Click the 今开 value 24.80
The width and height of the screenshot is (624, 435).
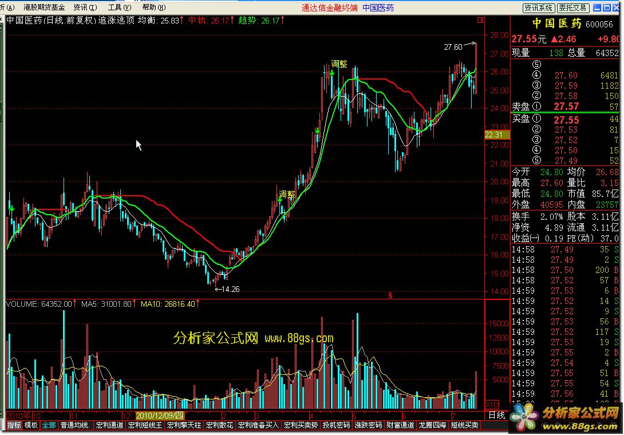click(551, 172)
